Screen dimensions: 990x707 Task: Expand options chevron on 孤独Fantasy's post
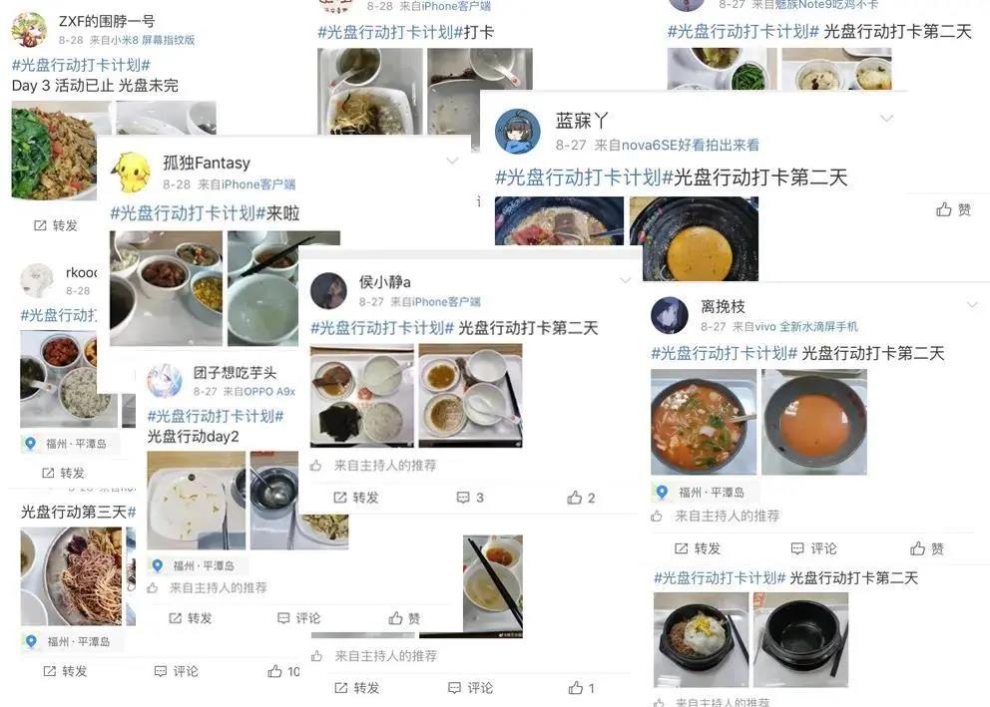(x=452, y=162)
